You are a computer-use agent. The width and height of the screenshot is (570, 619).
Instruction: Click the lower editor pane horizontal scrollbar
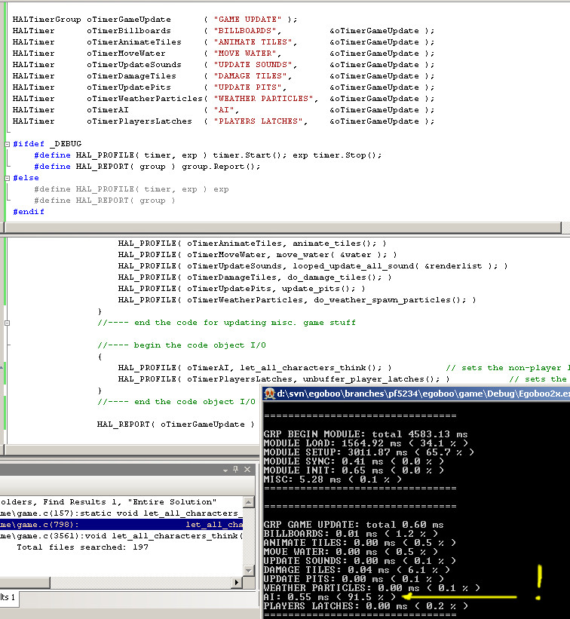coord(131,450)
